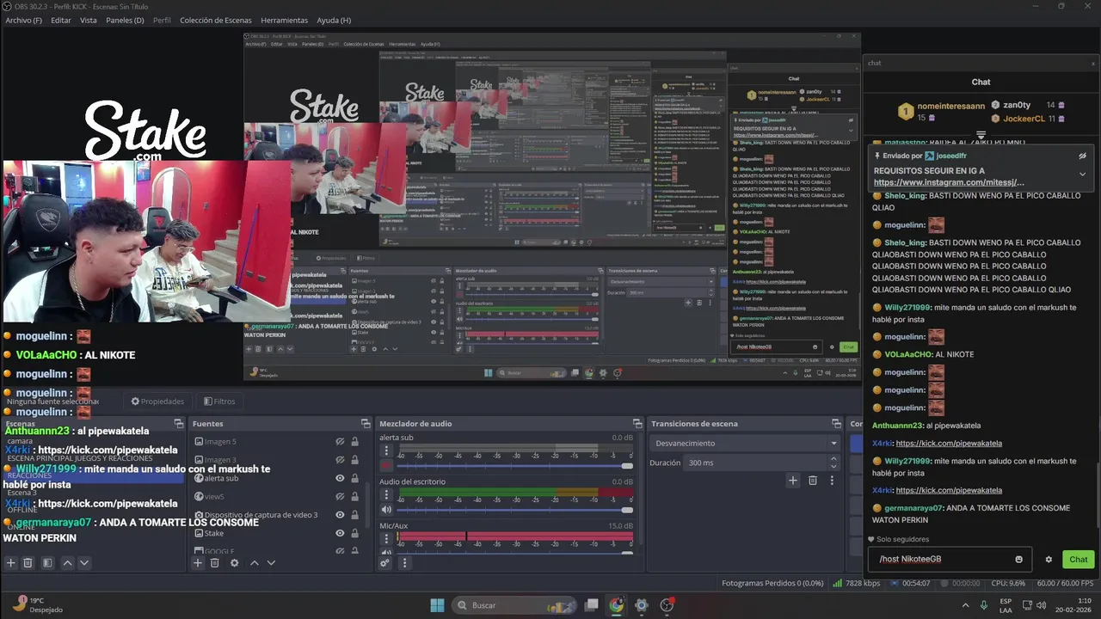The image size is (1101, 619).
Task: Open Editar menu
Action: (61, 20)
